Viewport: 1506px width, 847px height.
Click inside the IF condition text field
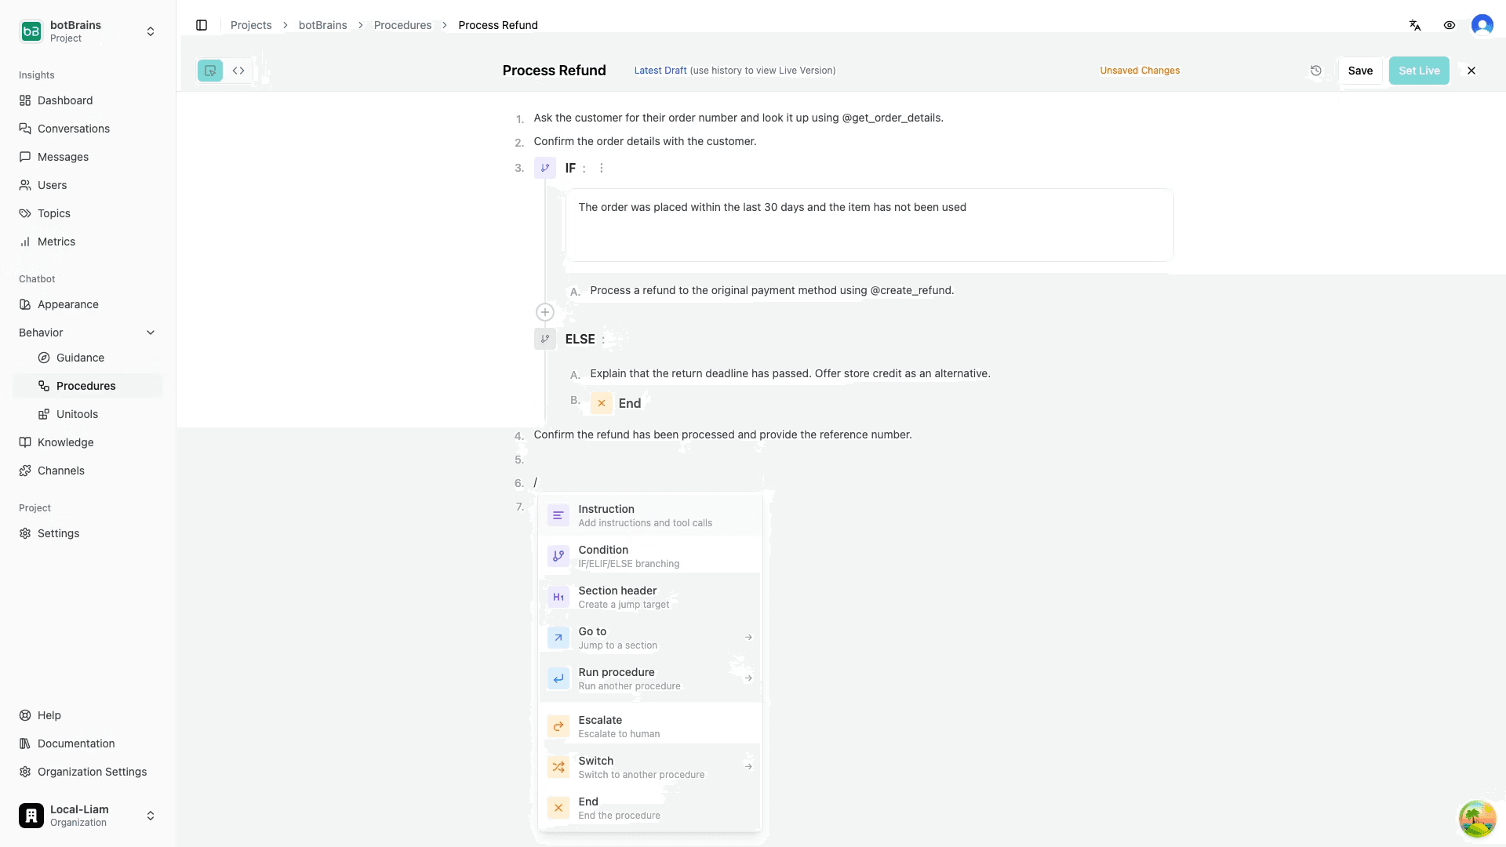(863, 225)
